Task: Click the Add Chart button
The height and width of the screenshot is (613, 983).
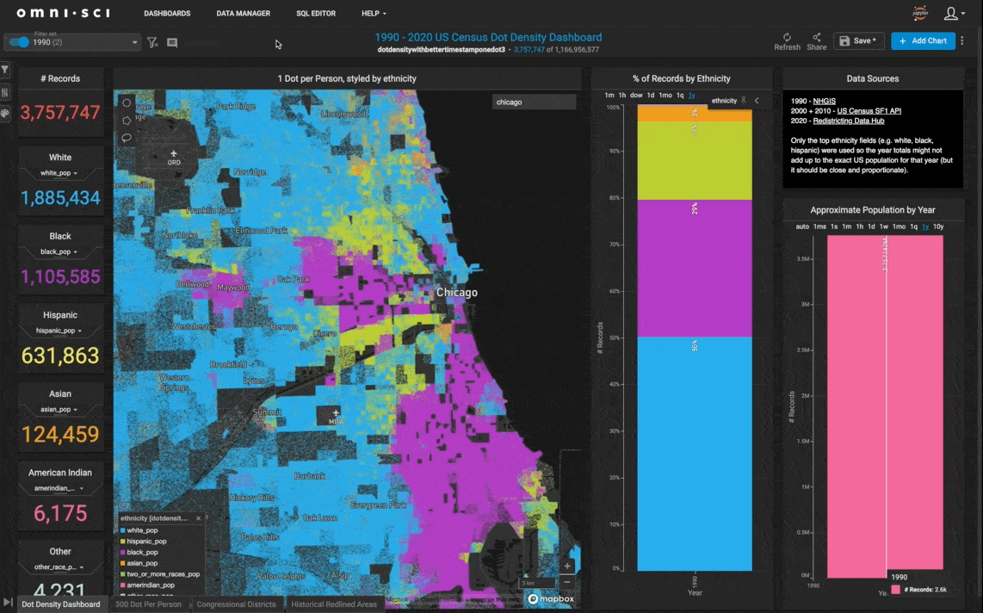Action: coord(923,40)
